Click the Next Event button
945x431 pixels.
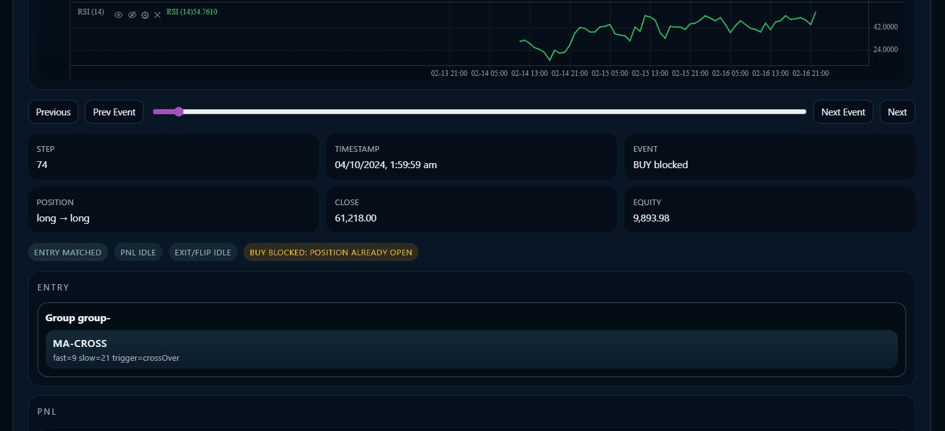(x=843, y=112)
